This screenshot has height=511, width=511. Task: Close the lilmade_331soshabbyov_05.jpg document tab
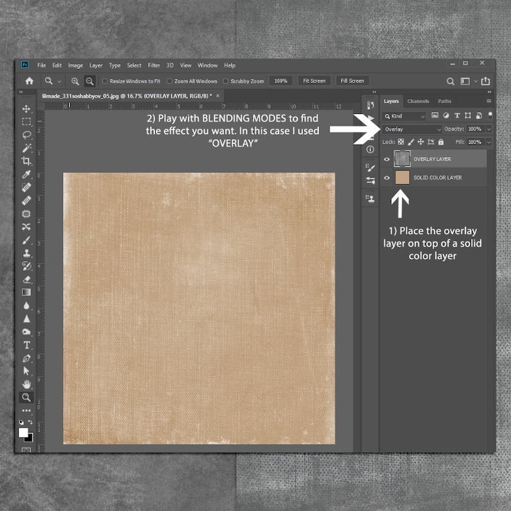(x=218, y=96)
